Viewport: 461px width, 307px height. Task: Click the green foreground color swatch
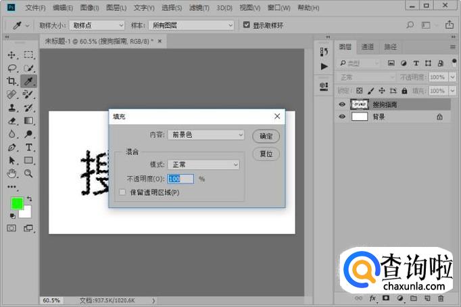(17, 204)
